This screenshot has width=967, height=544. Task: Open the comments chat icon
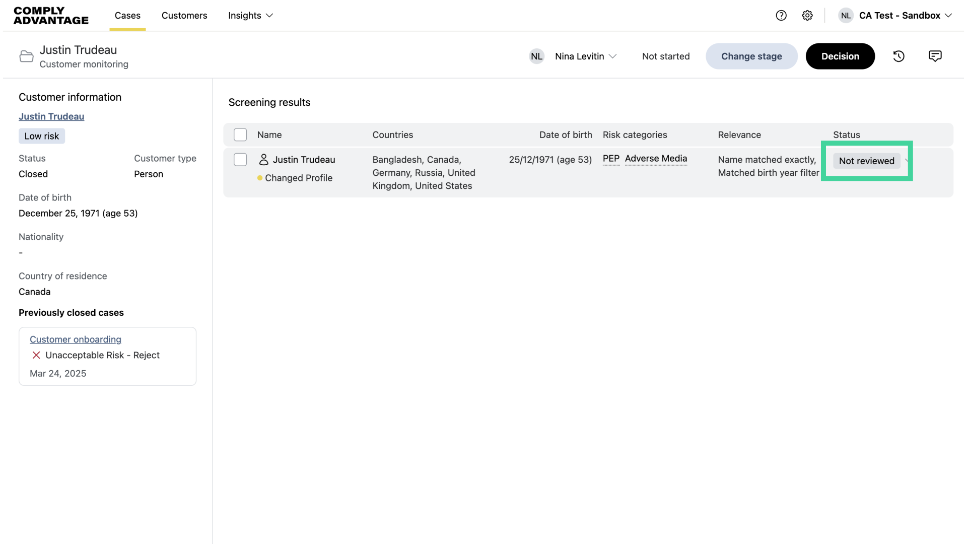click(935, 56)
